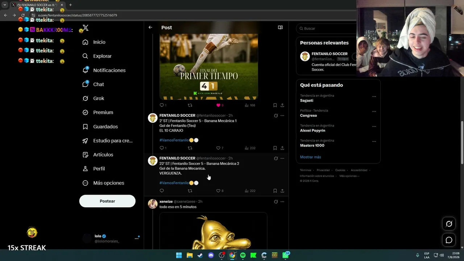Share the Primer Tiempo image post
The height and width of the screenshot is (261, 464).
282,105
